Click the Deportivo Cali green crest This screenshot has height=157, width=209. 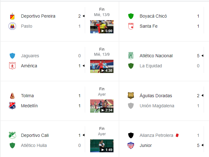tap(12, 135)
